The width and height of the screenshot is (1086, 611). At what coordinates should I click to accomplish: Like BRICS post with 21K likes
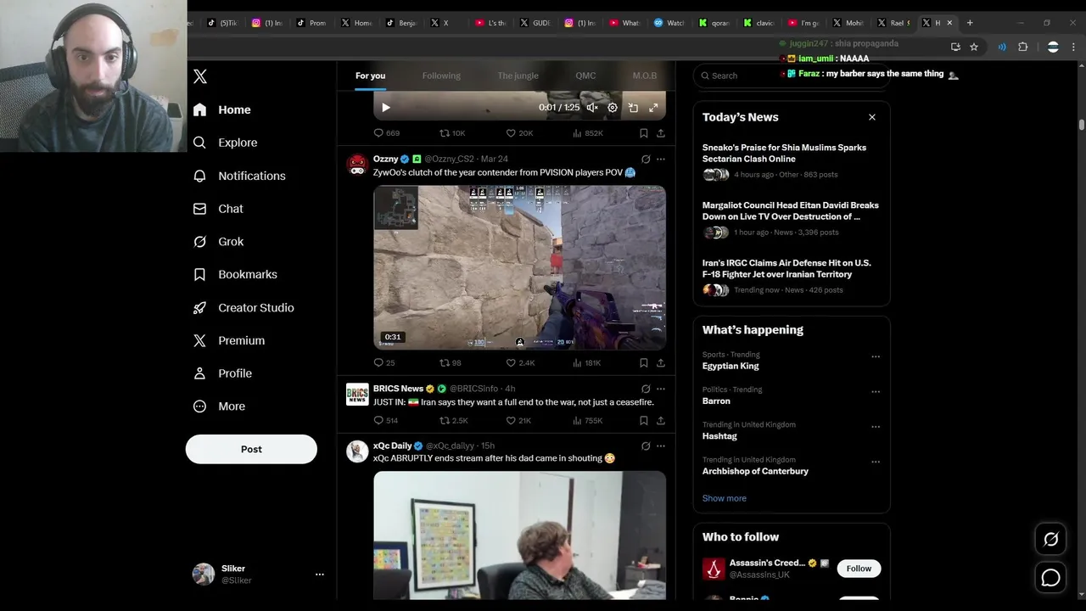[519, 421]
